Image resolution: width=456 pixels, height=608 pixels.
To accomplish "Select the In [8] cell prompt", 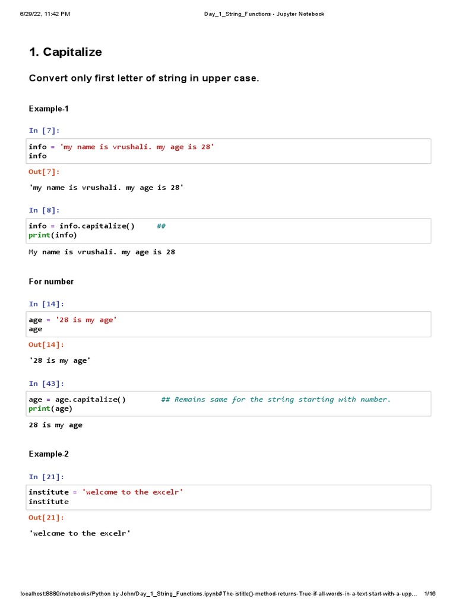I will tap(44, 210).
